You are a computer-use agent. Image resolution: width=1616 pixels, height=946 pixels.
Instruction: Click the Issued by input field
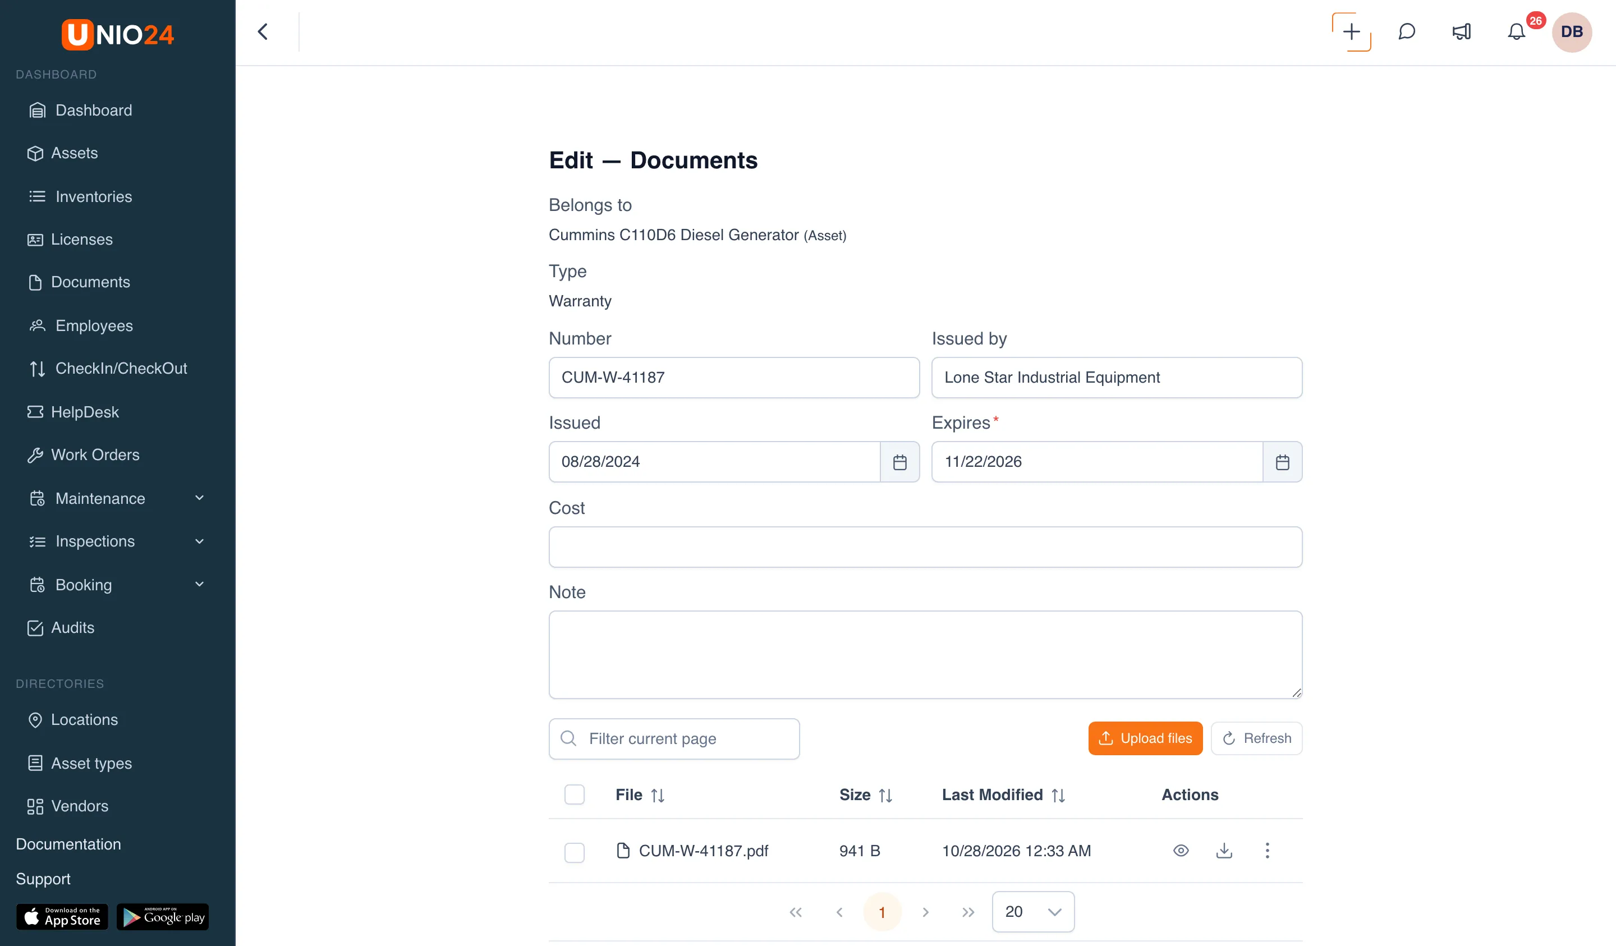pos(1117,377)
